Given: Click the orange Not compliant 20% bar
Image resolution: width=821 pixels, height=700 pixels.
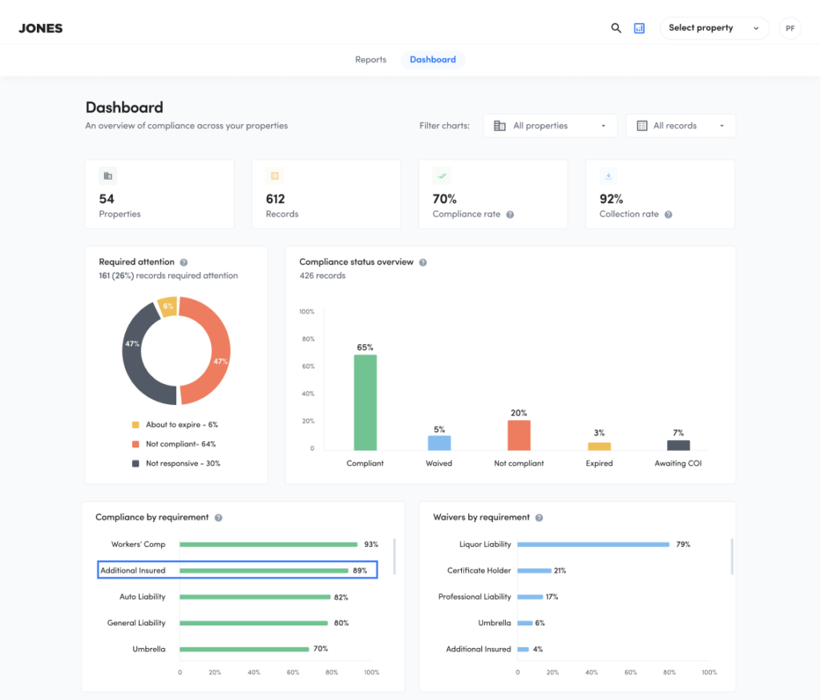Looking at the screenshot, I should (519, 435).
